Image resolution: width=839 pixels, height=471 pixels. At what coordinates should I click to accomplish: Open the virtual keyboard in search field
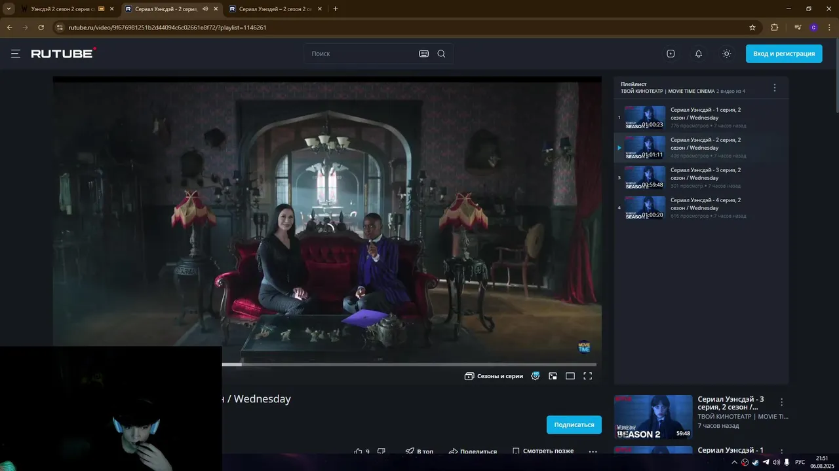coord(423,54)
